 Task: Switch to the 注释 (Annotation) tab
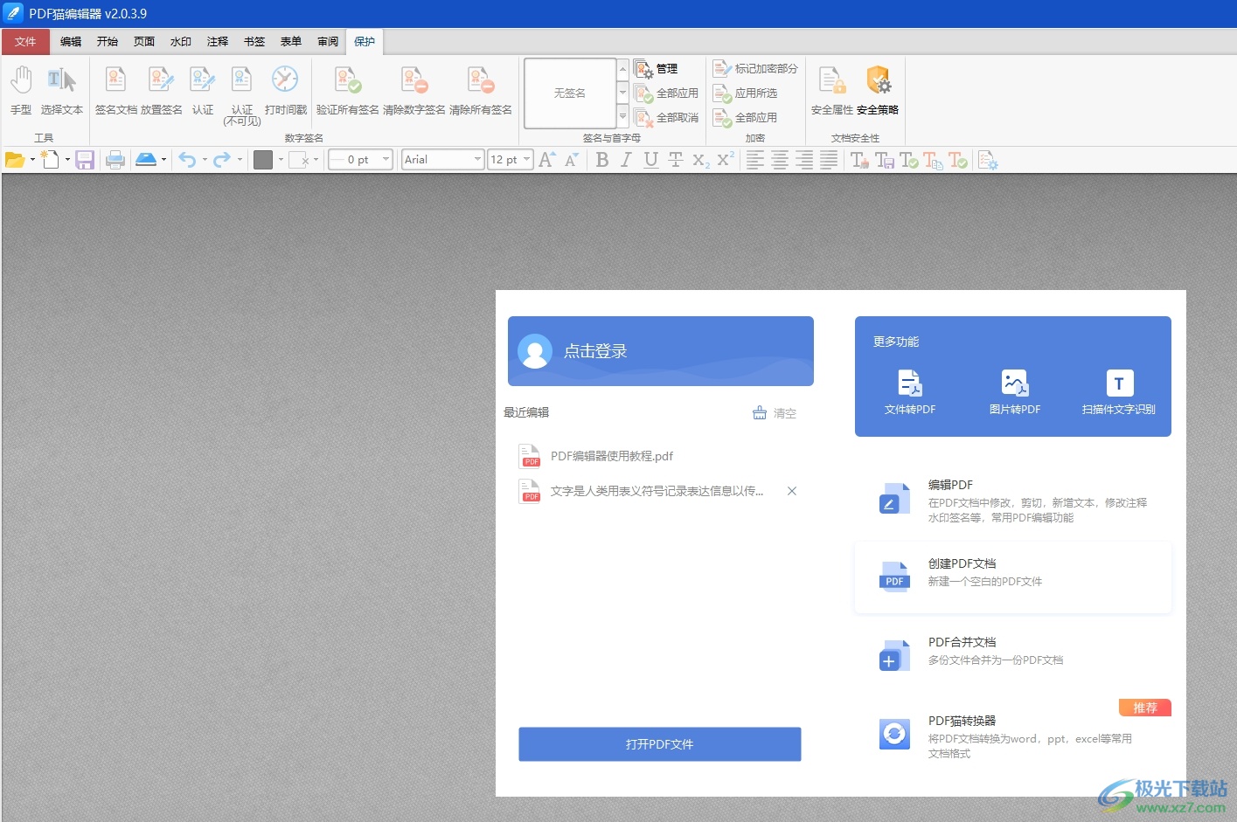click(218, 42)
